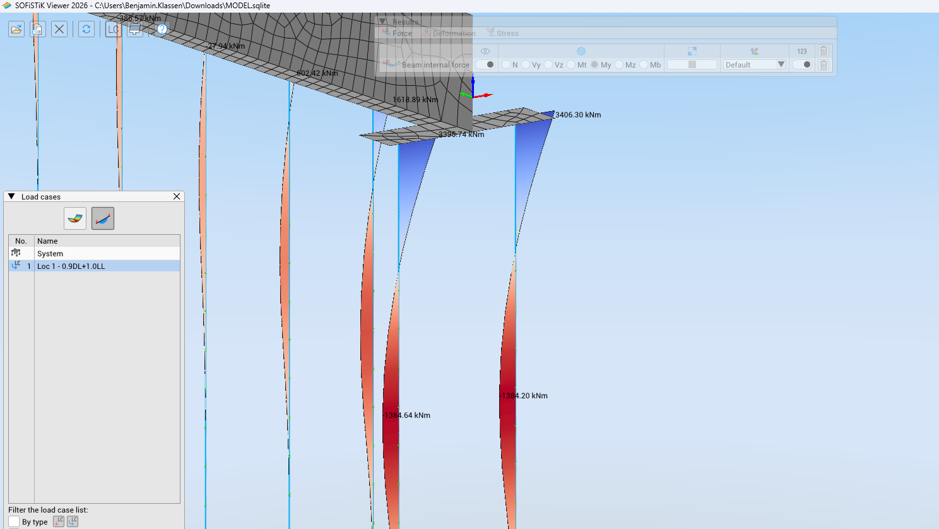Collapse the Results panel triangle
939x529 pixels.
382,21
